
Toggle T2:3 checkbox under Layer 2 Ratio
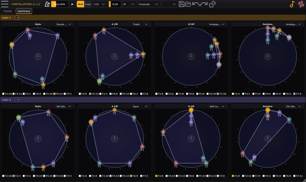point(13,176)
